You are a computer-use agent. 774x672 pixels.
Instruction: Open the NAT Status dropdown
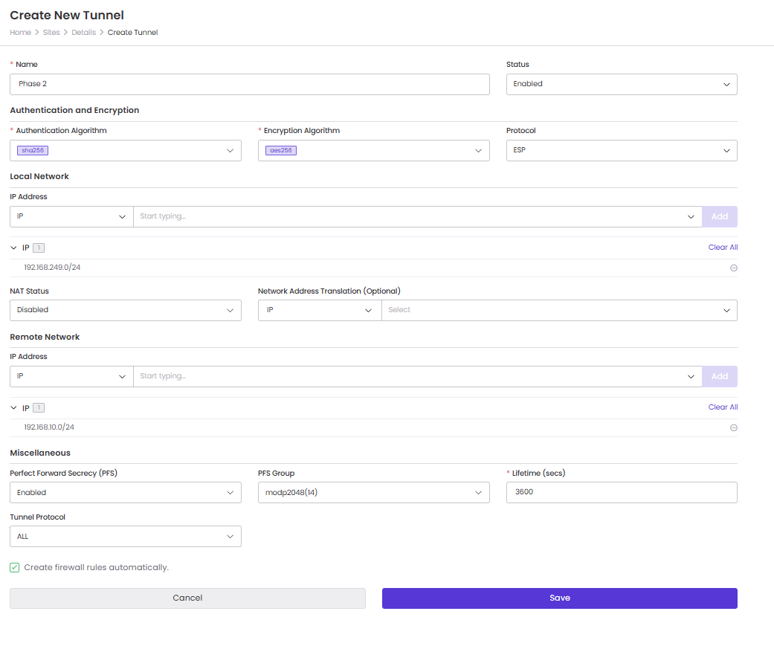coord(126,310)
